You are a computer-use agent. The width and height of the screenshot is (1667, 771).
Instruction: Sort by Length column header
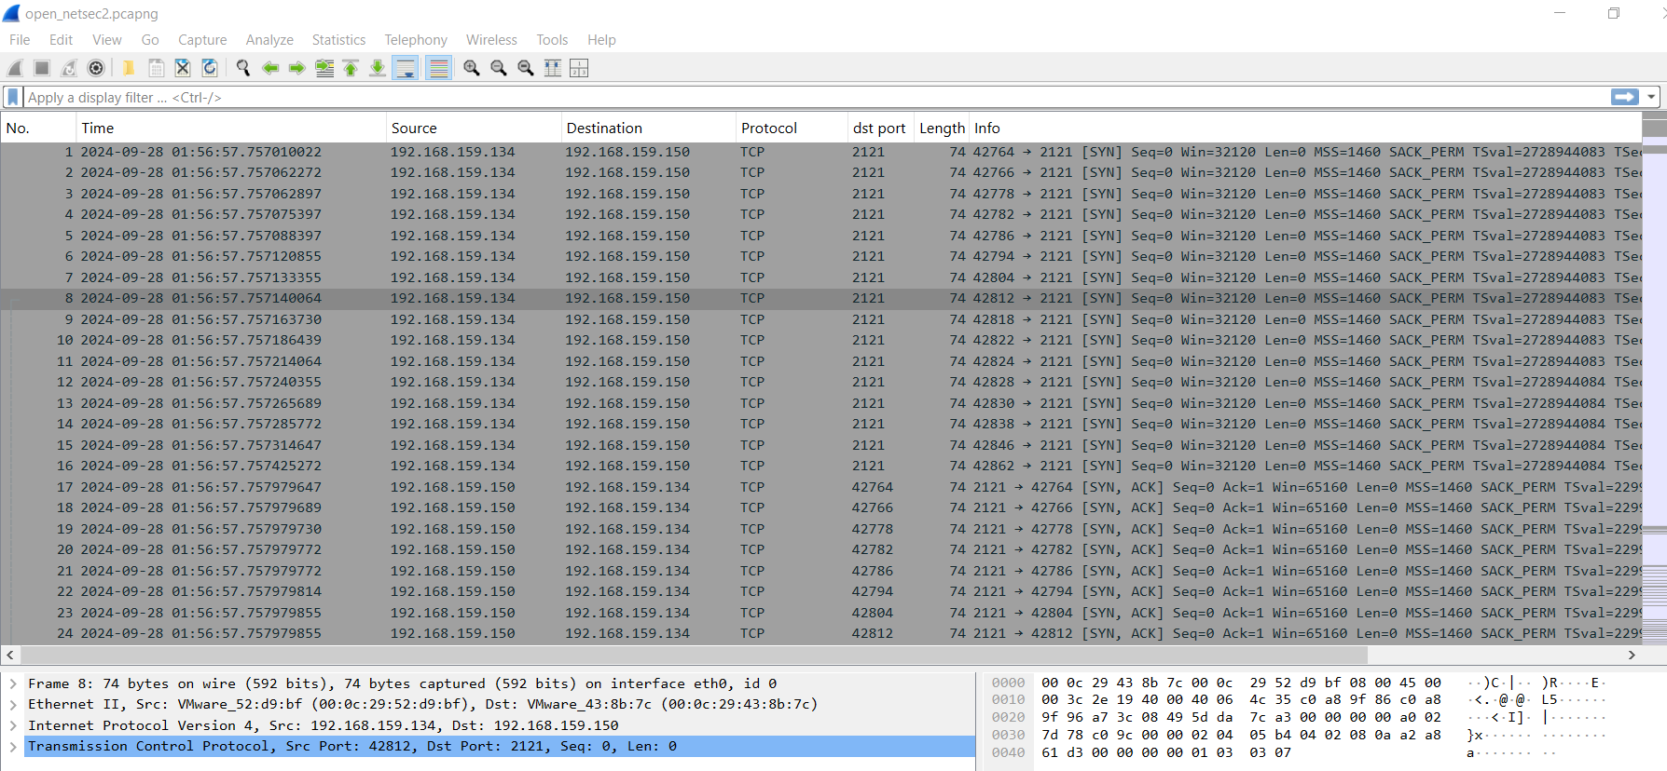coord(942,128)
